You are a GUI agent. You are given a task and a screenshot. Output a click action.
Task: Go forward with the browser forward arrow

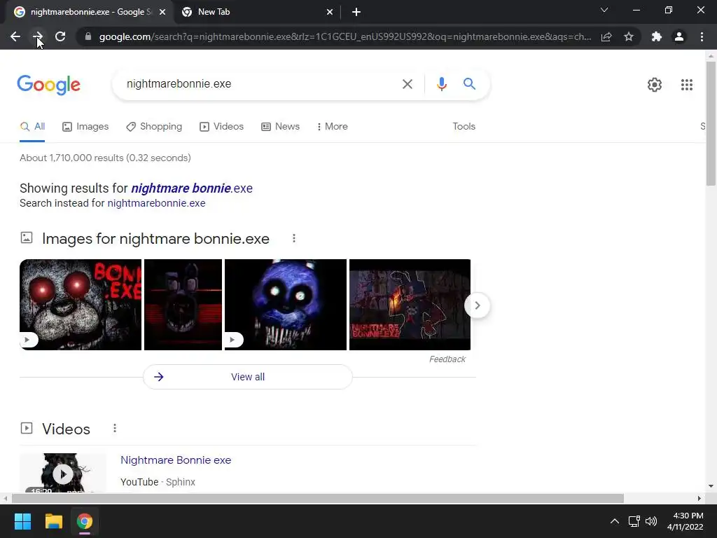[x=38, y=36]
